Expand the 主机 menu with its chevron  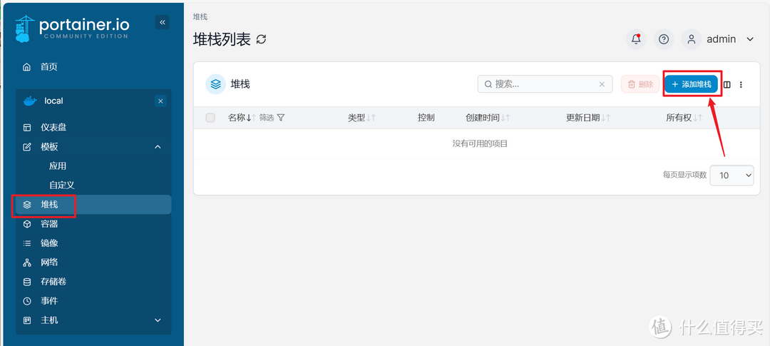(x=158, y=320)
